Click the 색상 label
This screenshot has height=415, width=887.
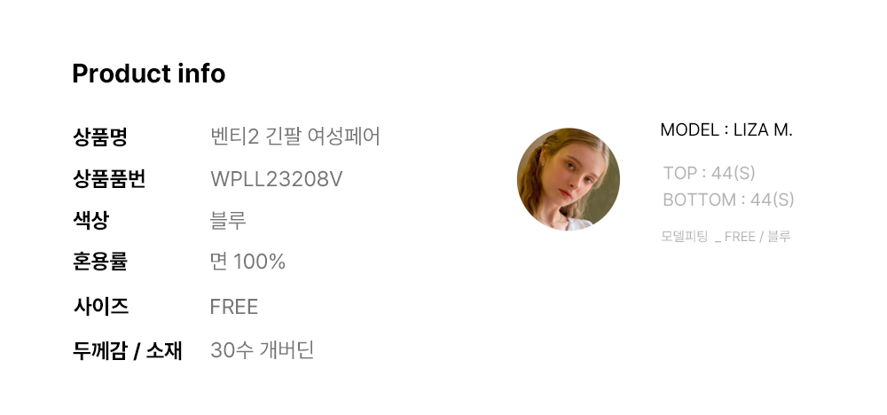pyautogui.click(x=90, y=220)
